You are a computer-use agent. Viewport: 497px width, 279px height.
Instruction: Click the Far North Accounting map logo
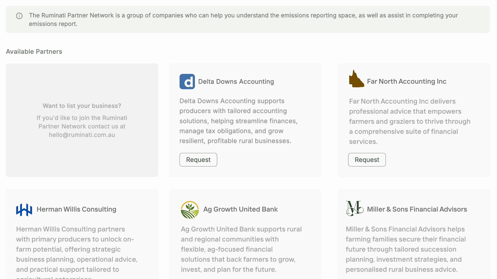coord(356,79)
